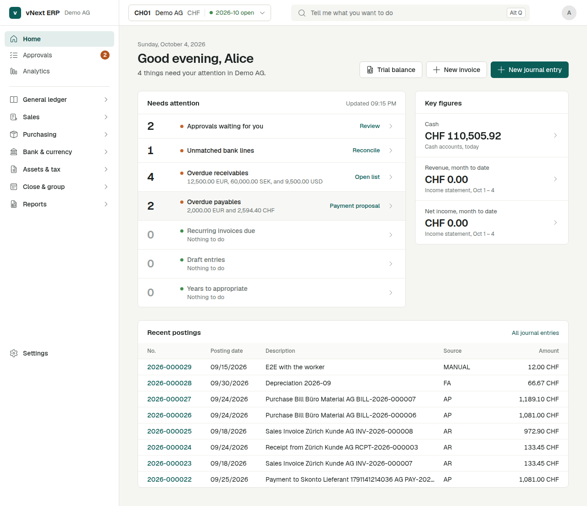The image size is (587, 506).
Task: Click Reconcile for unmatched bank lines
Action: coord(366,150)
